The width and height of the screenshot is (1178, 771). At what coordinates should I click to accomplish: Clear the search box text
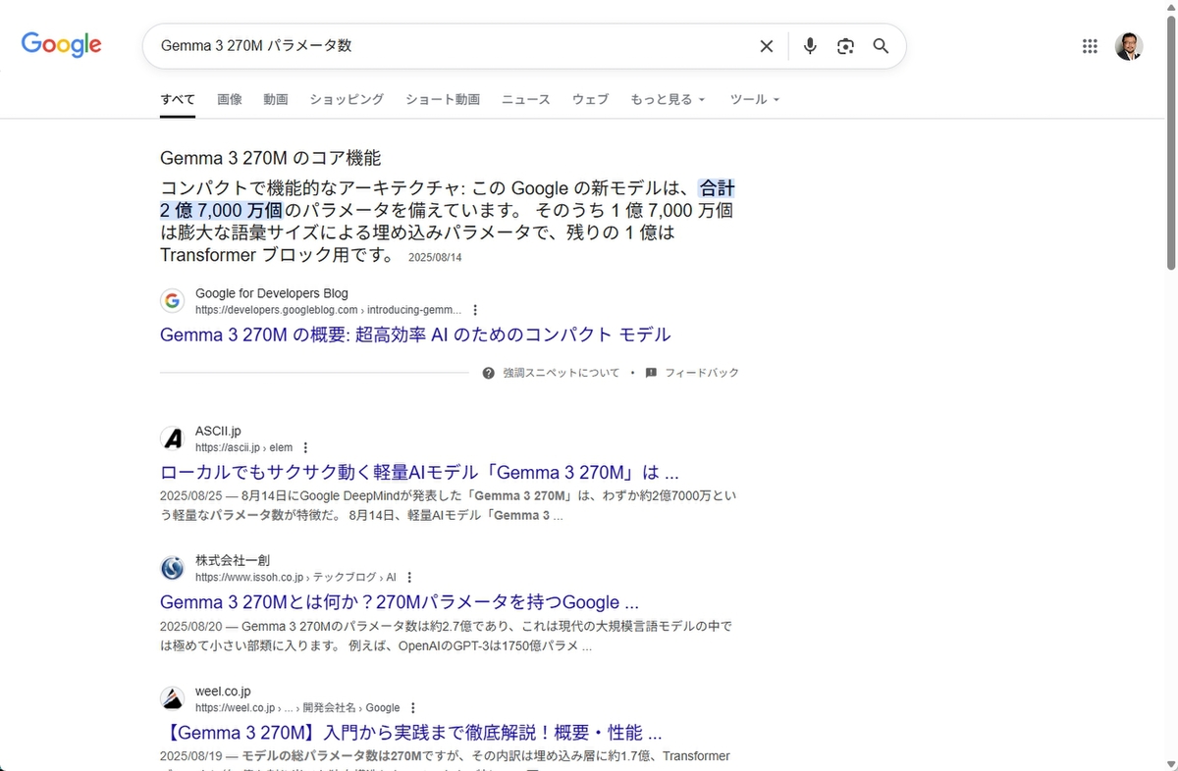click(767, 46)
